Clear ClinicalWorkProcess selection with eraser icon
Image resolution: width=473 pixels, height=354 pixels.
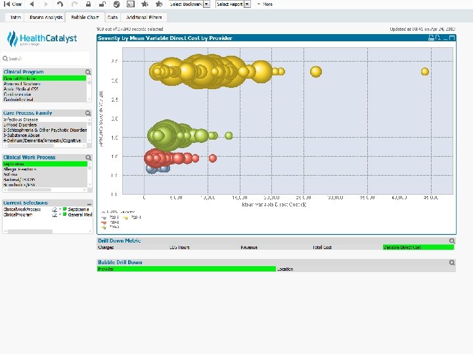[x=55, y=210]
